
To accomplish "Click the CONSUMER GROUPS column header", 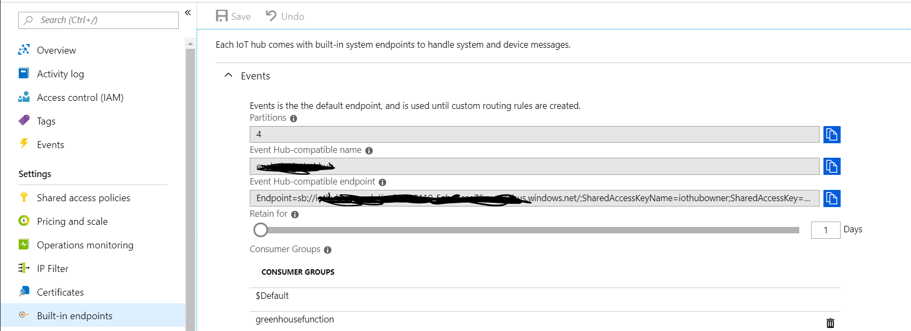I will click(298, 272).
